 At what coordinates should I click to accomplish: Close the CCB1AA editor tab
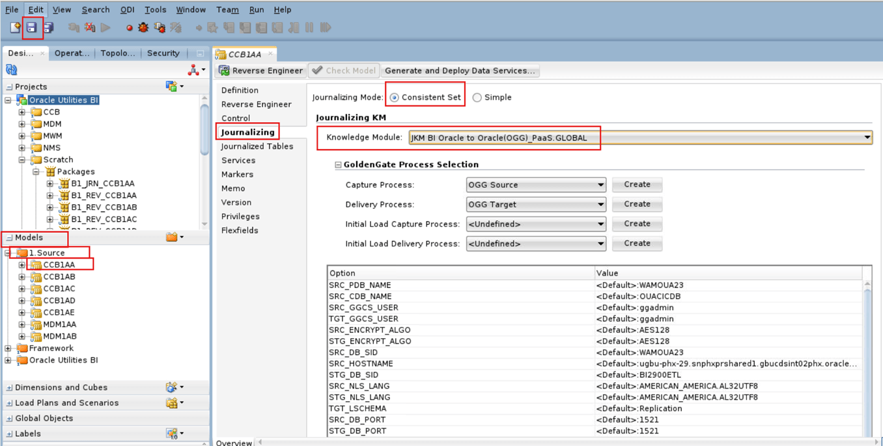(270, 54)
